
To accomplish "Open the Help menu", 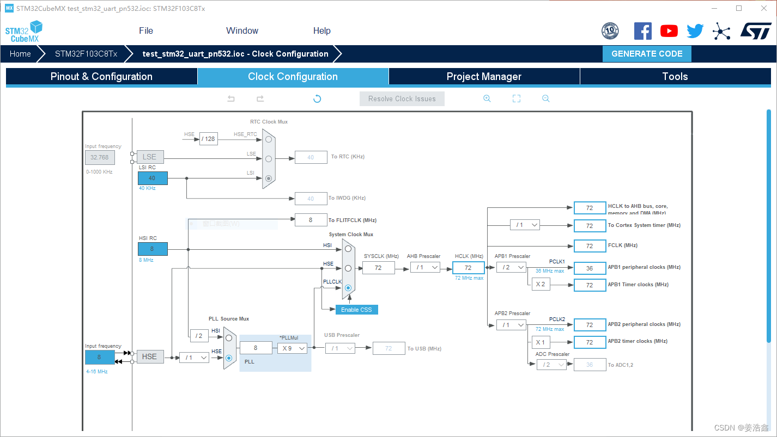I will [x=322, y=31].
